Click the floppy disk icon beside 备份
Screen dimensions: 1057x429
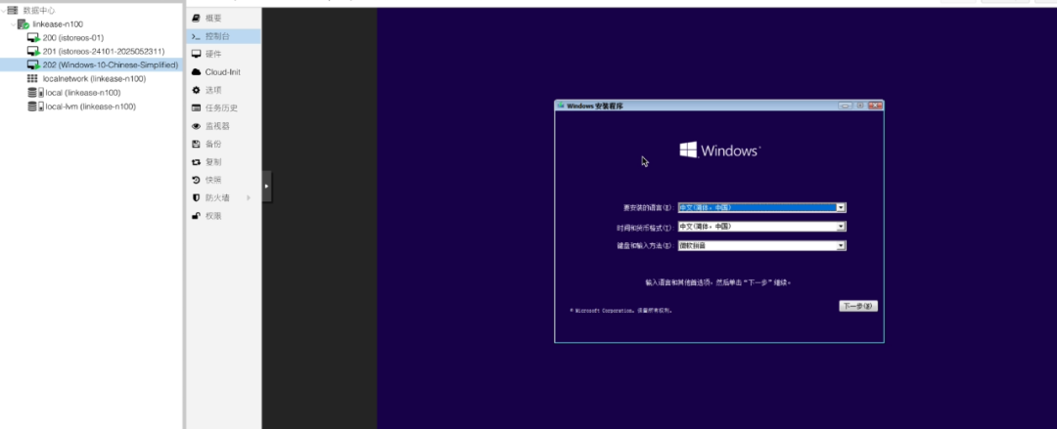[196, 144]
